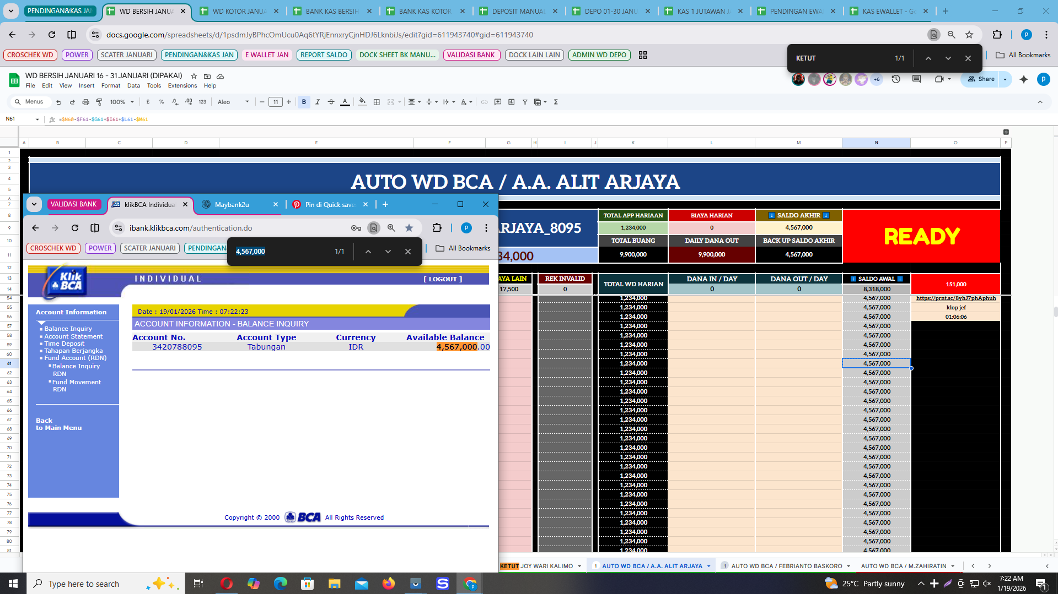This screenshot has width=1058, height=594.
Task: Open prnt.sc link in column O
Action: [x=956, y=298]
